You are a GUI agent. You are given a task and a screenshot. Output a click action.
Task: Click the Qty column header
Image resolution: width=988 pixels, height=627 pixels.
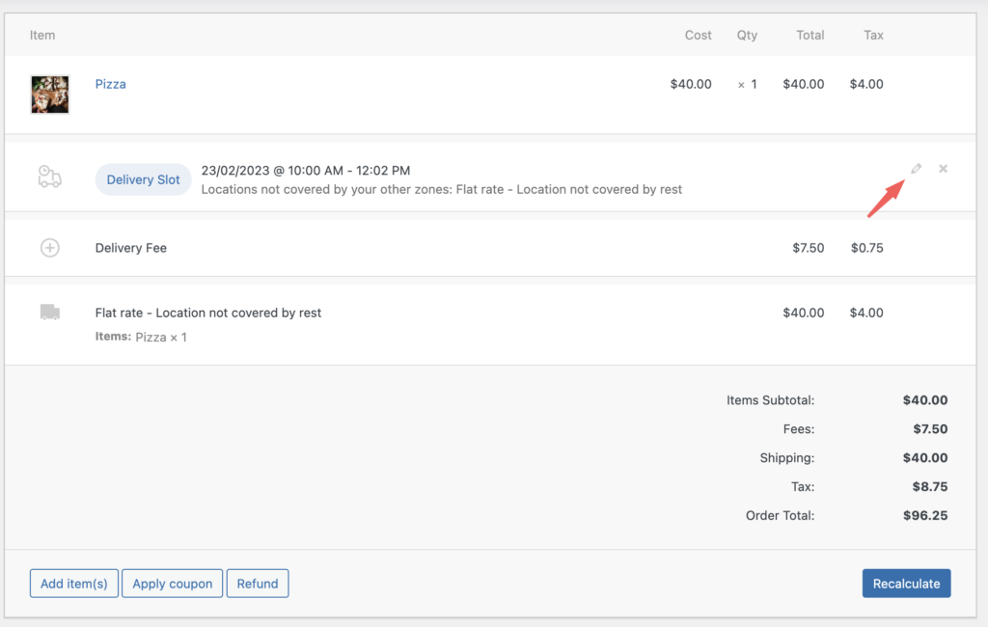pos(747,35)
